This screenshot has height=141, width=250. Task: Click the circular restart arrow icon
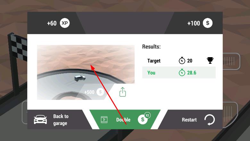pyautogui.click(x=210, y=119)
